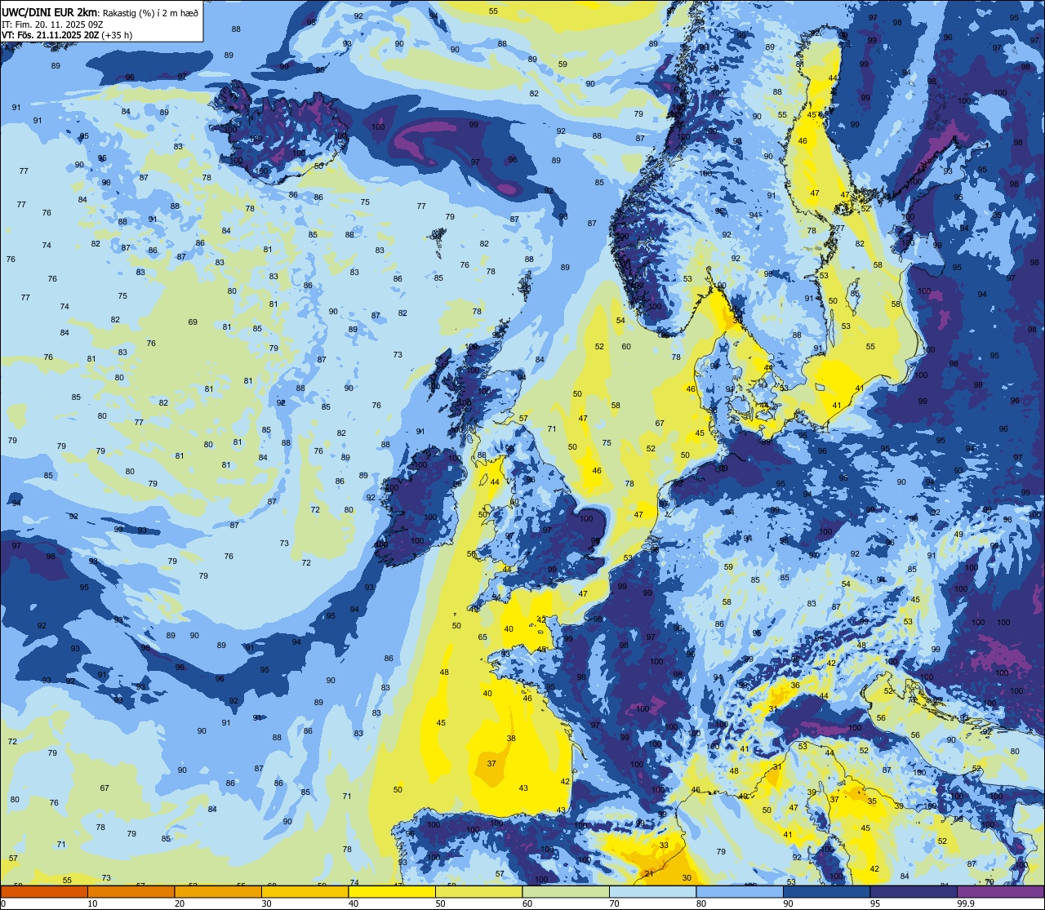This screenshot has width=1045, height=910.
Task: Click the "90" legend scale label
Action: 788,903
